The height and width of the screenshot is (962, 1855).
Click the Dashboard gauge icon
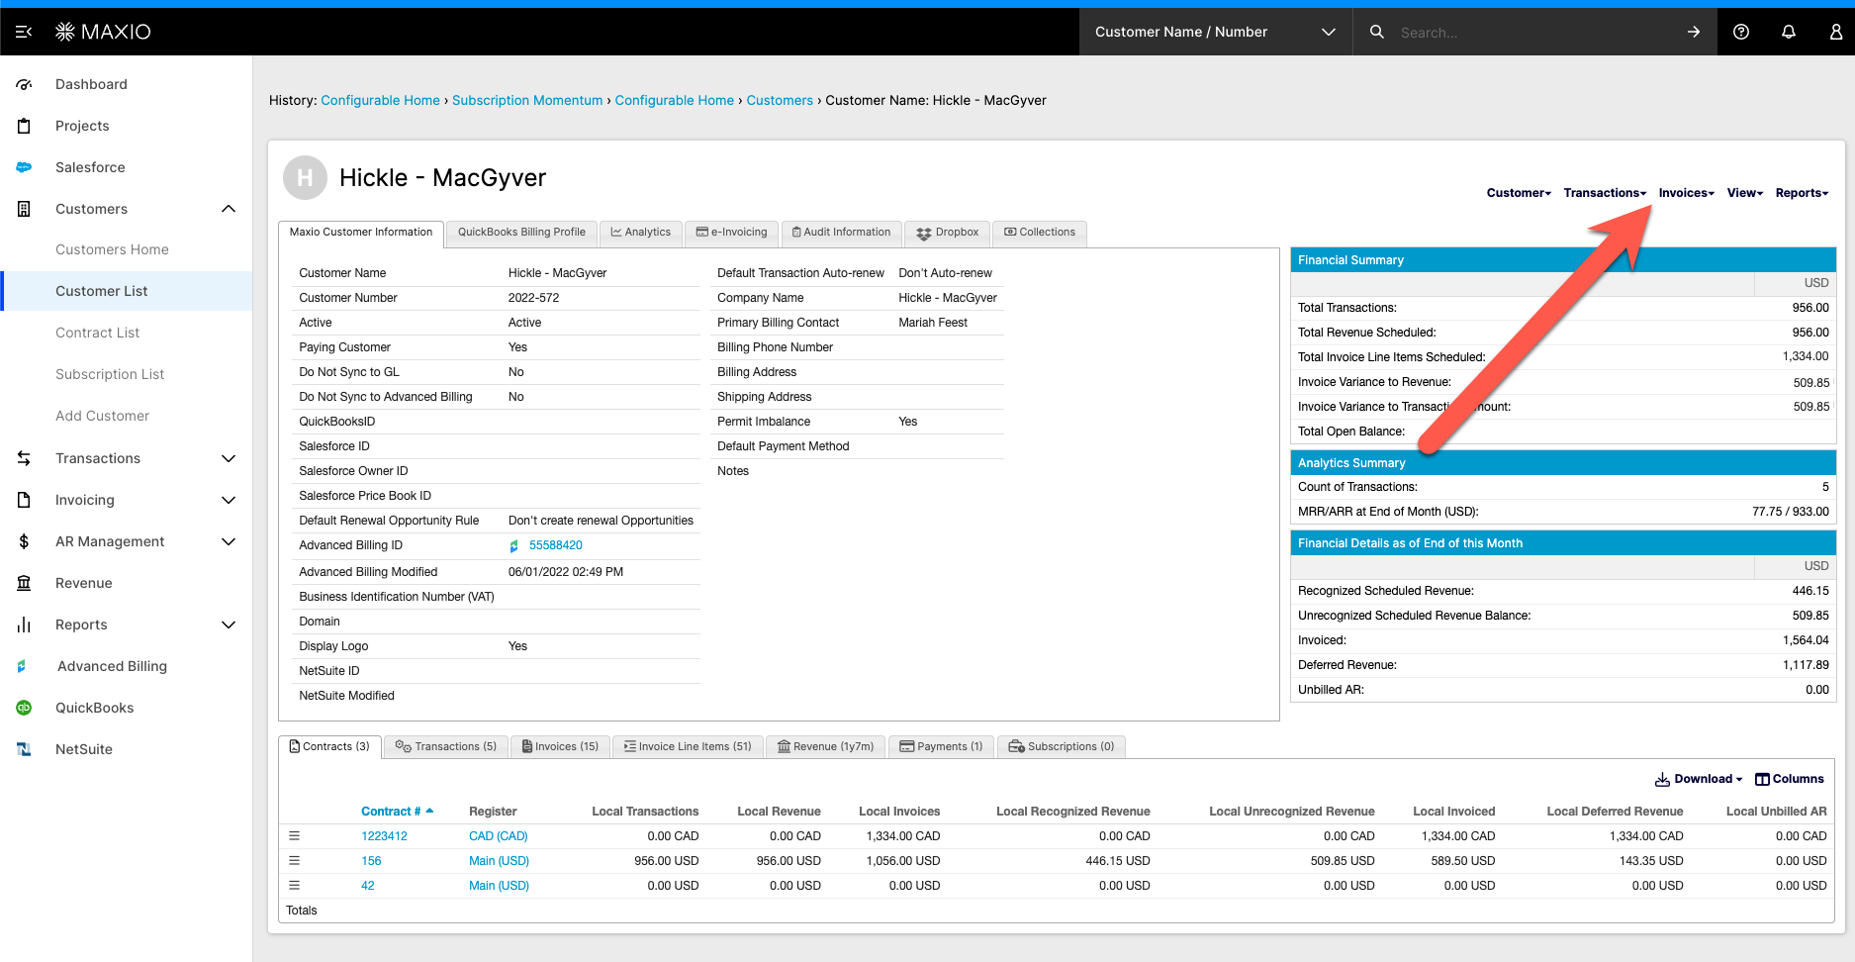point(24,84)
